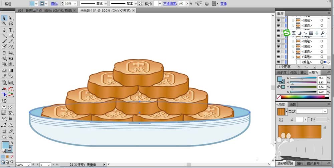Select the Scale tool
Image resolution: width=334 pixels, height=168 pixels.
click(11, 53)
